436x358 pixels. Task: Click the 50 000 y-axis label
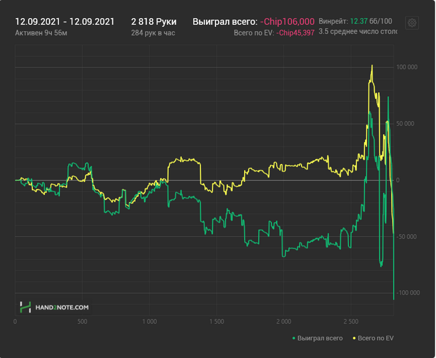[x=405, y=123]
